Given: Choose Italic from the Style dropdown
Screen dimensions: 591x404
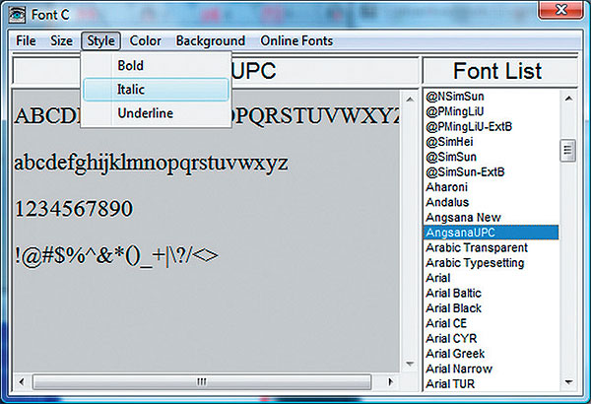Looking at the screenshot, I should (156, 90).
